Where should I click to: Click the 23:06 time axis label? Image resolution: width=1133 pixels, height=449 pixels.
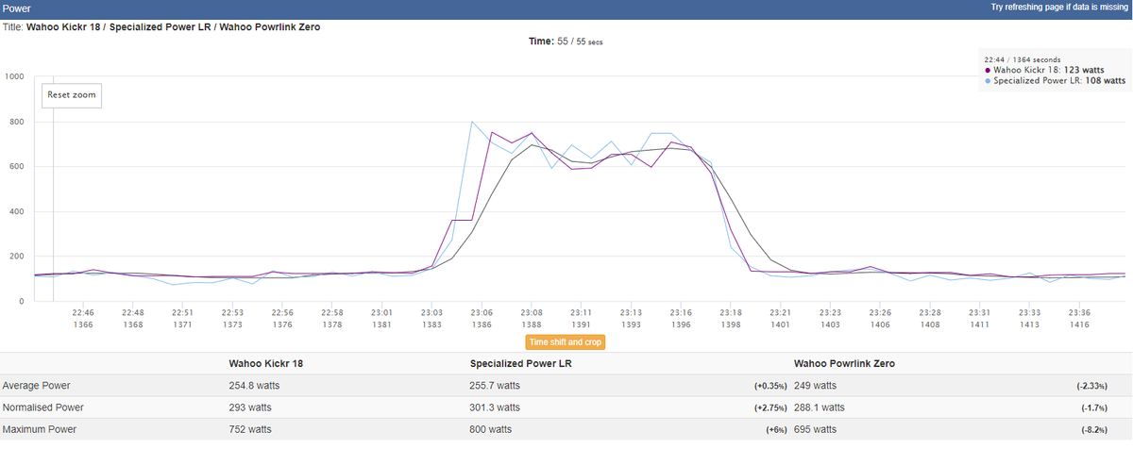tap(482, 312)
